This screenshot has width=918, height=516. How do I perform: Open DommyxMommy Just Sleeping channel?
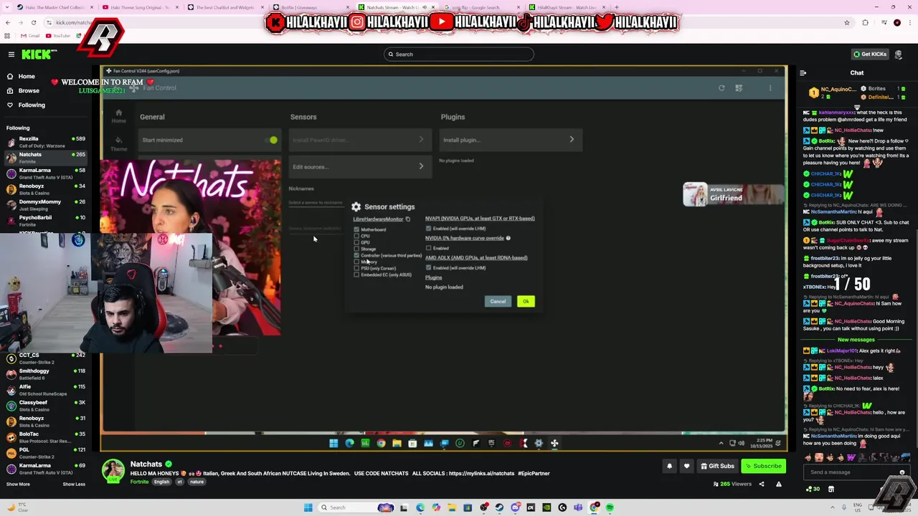[44, 205]
